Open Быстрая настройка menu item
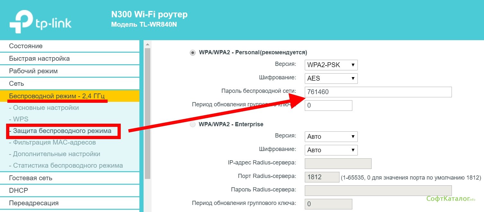Screen dimensions: 484x212 (70, 58)
